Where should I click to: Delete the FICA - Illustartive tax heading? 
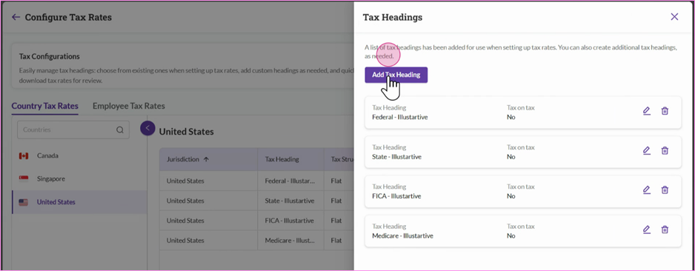665,190
